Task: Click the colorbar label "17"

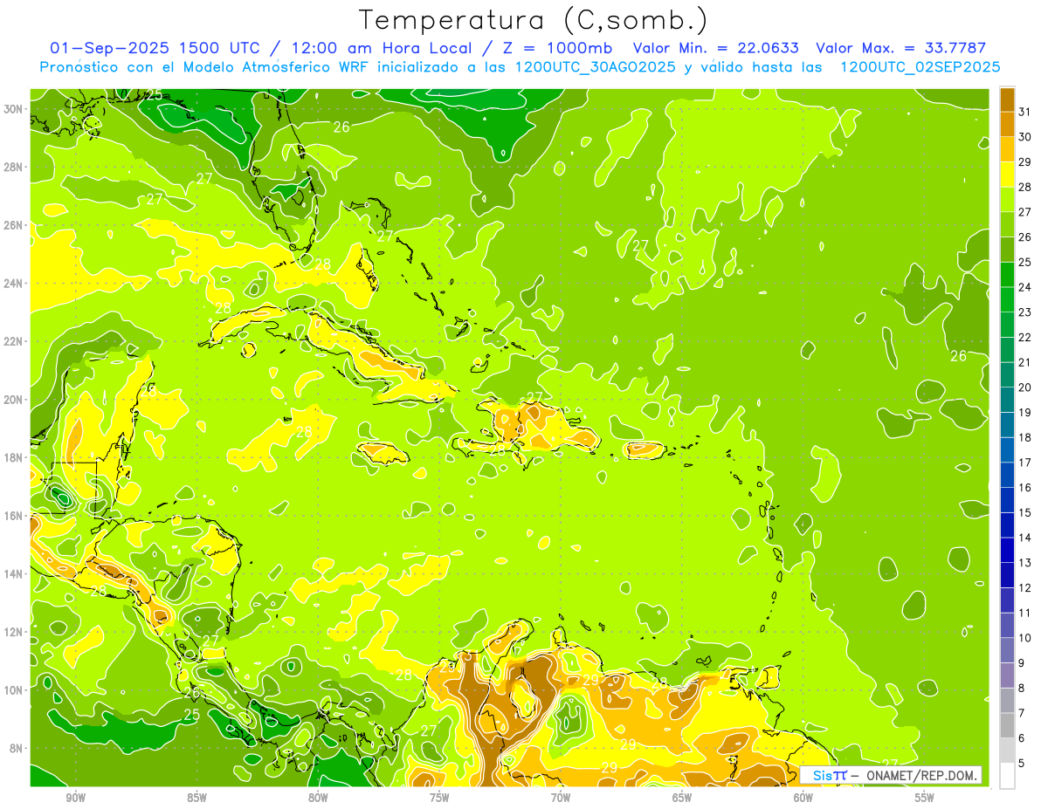Action: pyautogui.click(x=1025, y=463)
